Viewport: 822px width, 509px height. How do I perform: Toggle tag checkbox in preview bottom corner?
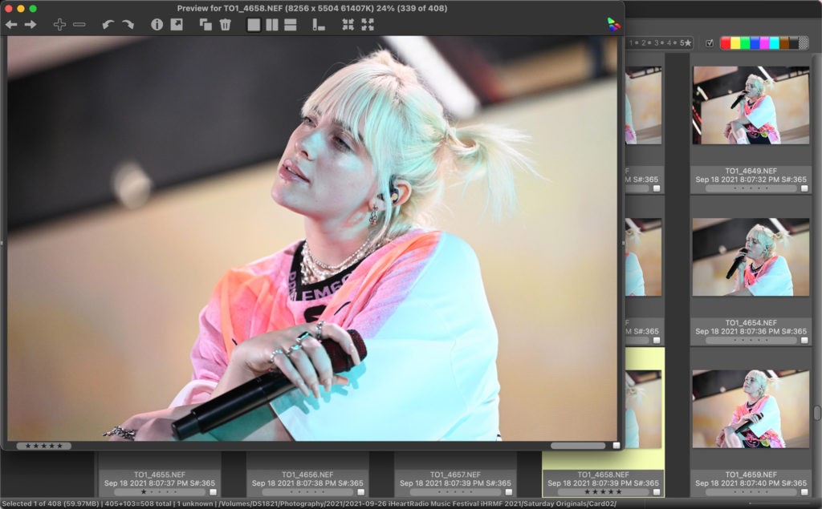pyautogui.click(x=616, y=446)
